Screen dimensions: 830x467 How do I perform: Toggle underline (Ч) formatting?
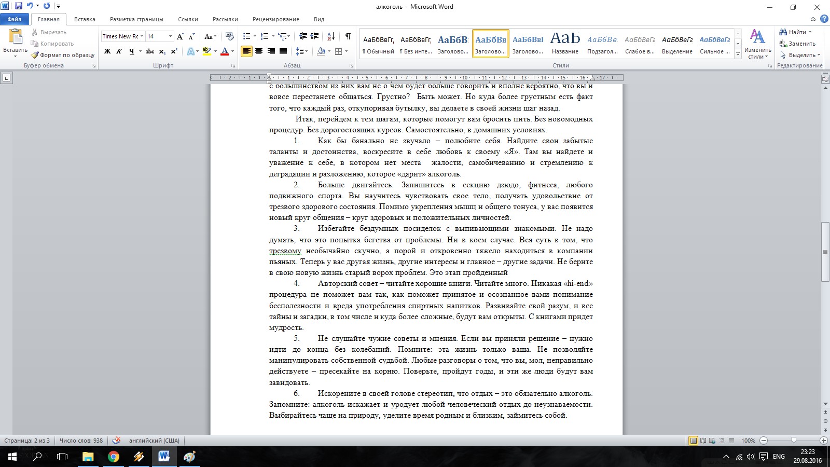pyautogui.click(x=131, y=51)
